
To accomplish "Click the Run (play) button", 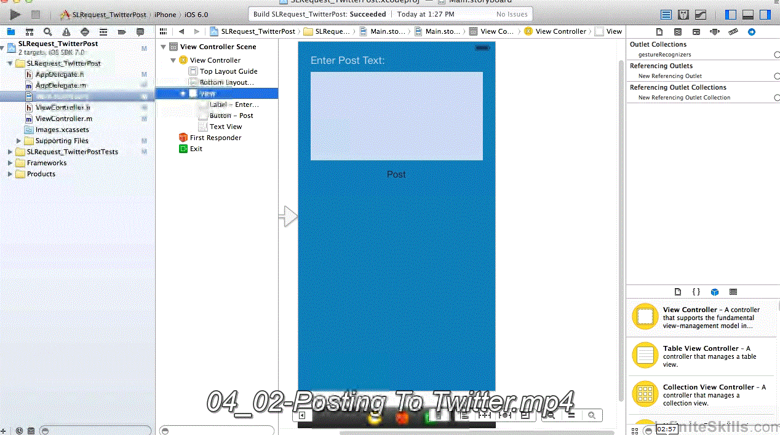I will pyautogui.click(x=15, y=14).
